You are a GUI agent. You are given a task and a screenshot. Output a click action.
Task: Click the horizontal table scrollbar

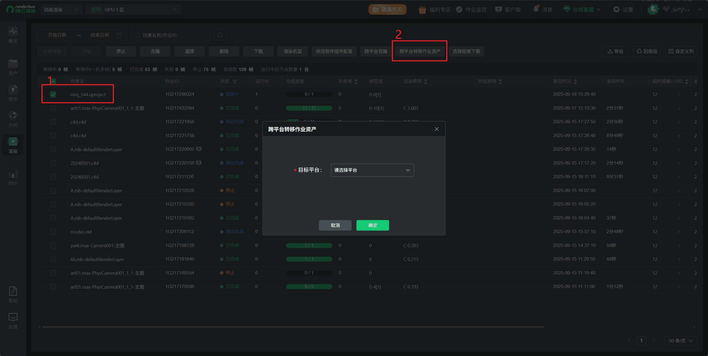coord(293,327)
